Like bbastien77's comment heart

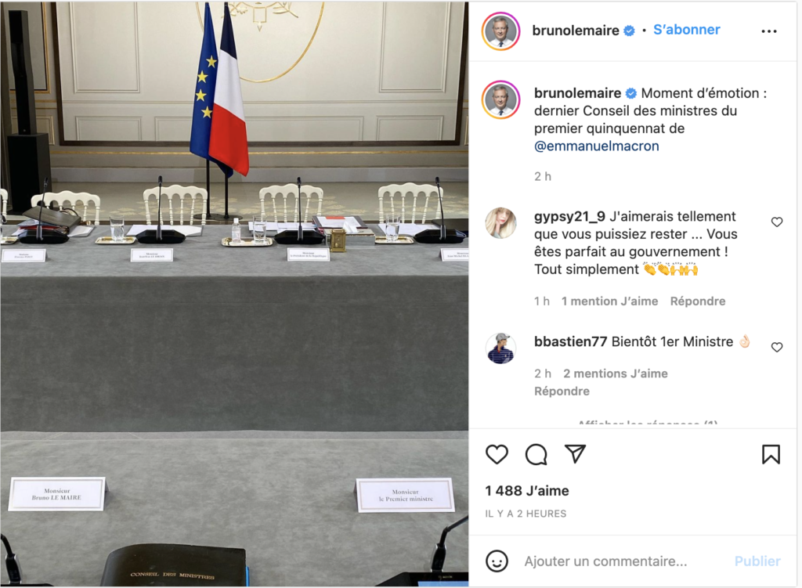click(x=776, y=347)
